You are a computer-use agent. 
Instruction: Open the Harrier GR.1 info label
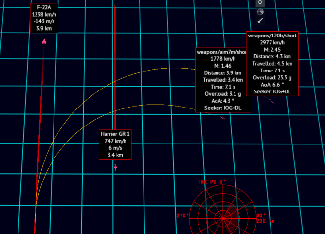[115, 144]
